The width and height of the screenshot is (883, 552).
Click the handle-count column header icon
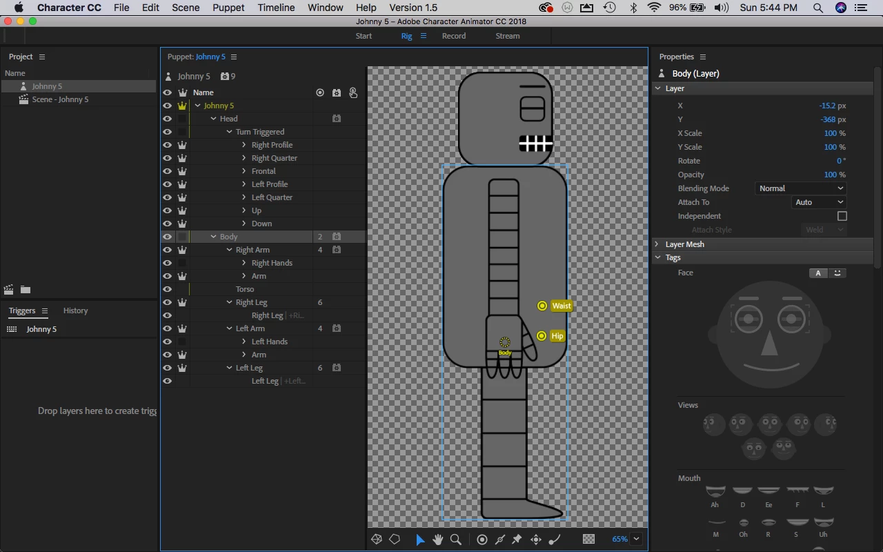[x=320, y=92]
